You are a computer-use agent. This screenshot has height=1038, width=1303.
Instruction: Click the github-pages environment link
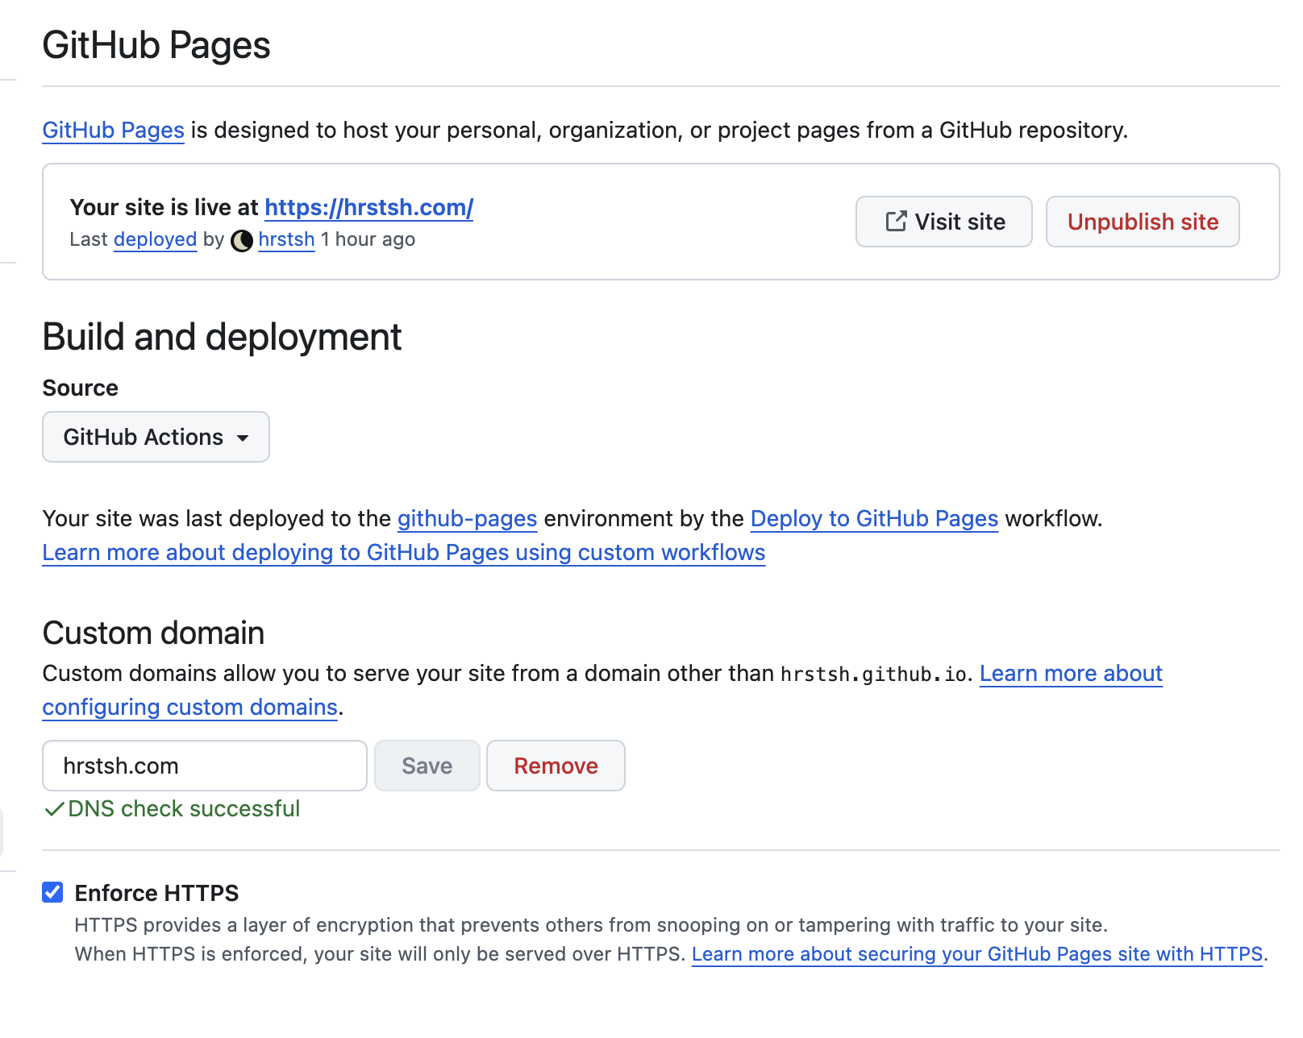tap(467, 519)
